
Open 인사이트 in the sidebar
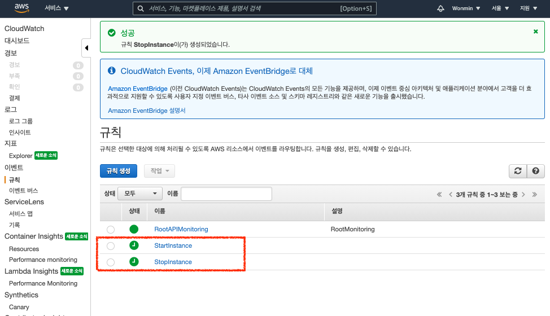(x=20, y=132)
